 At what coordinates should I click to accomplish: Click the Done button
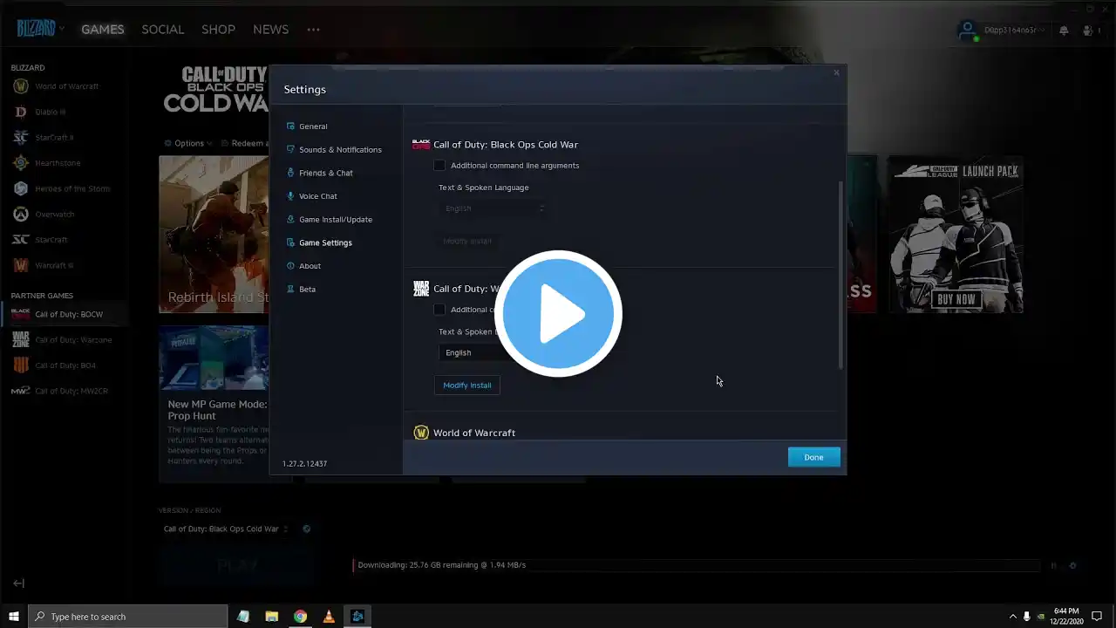(813, 457)
